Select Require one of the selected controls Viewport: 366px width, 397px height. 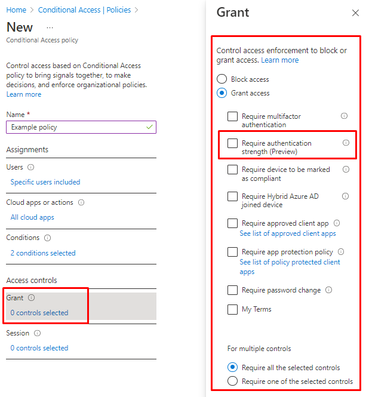click(x=232, y=381)
